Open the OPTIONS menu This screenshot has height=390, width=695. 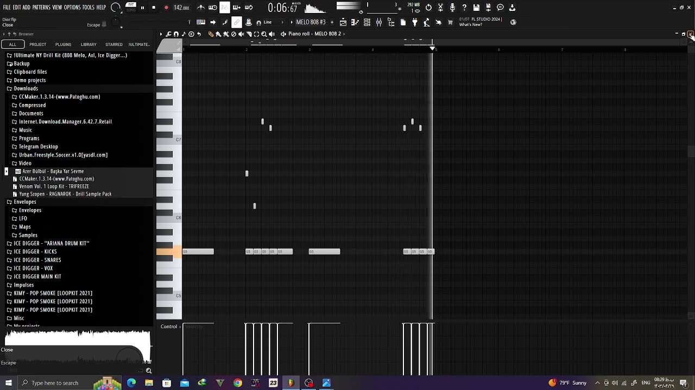(72, 8)
